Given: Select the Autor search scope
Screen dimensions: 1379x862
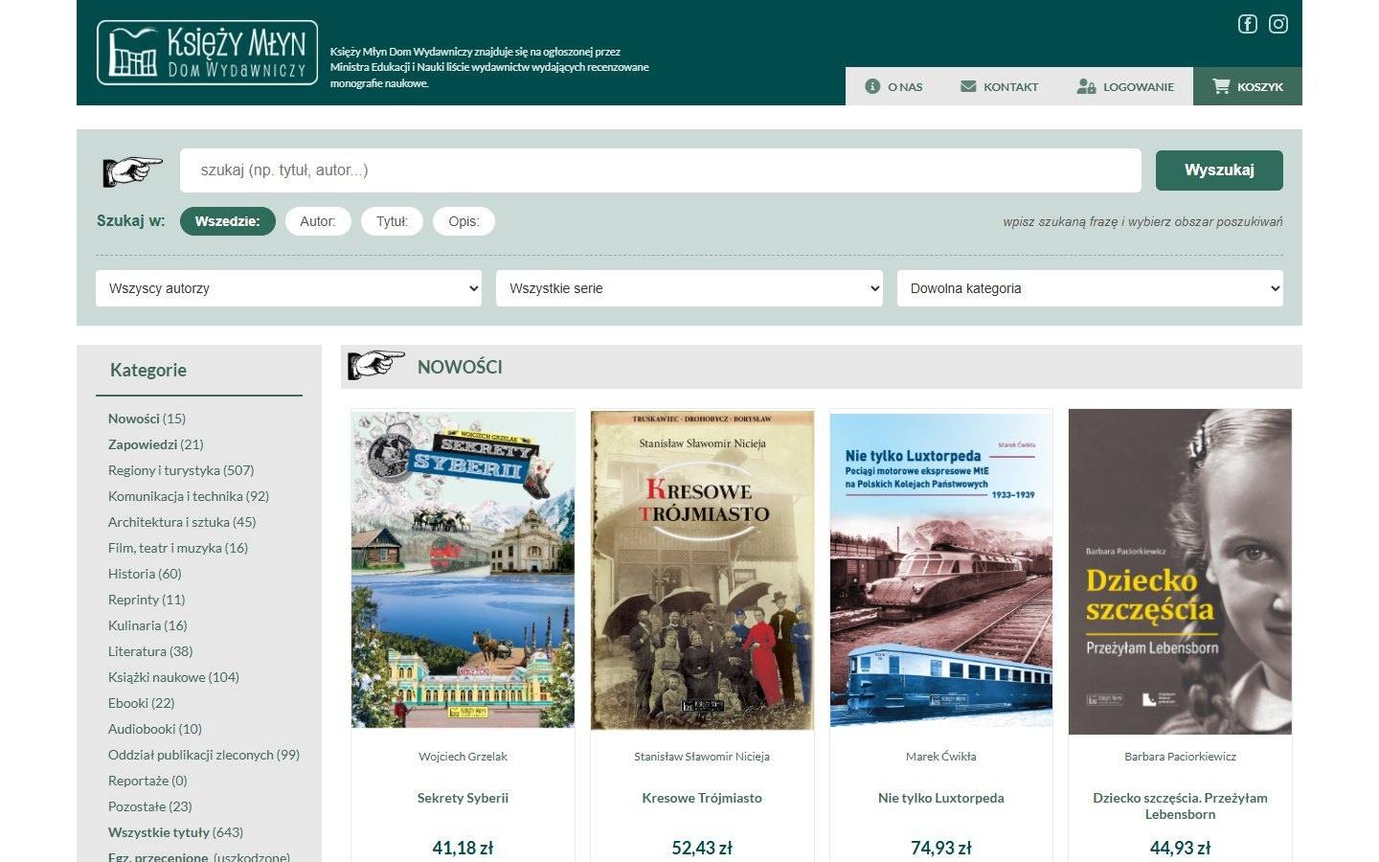Looking at the screenshot, I should (318, 221).
